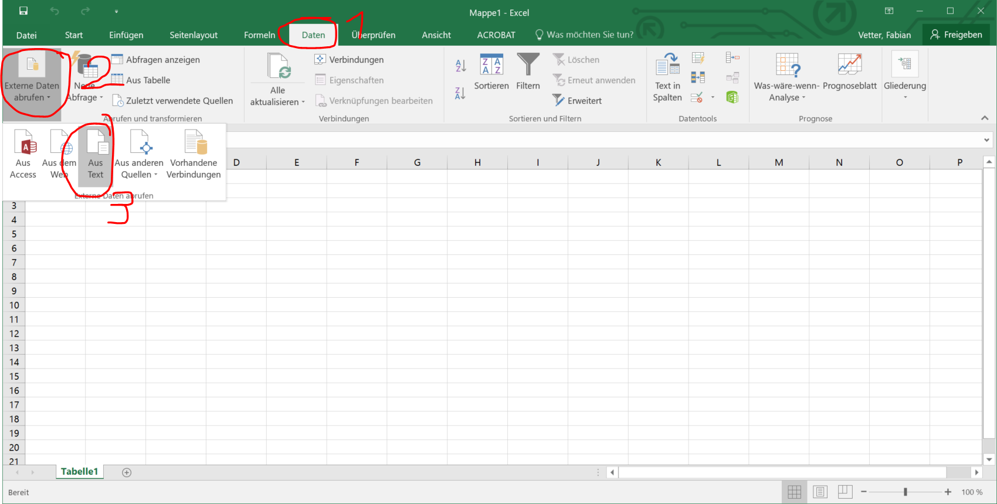Move the zoom slider handle
The width and height of the screenshot is (997, 504).
906,492
